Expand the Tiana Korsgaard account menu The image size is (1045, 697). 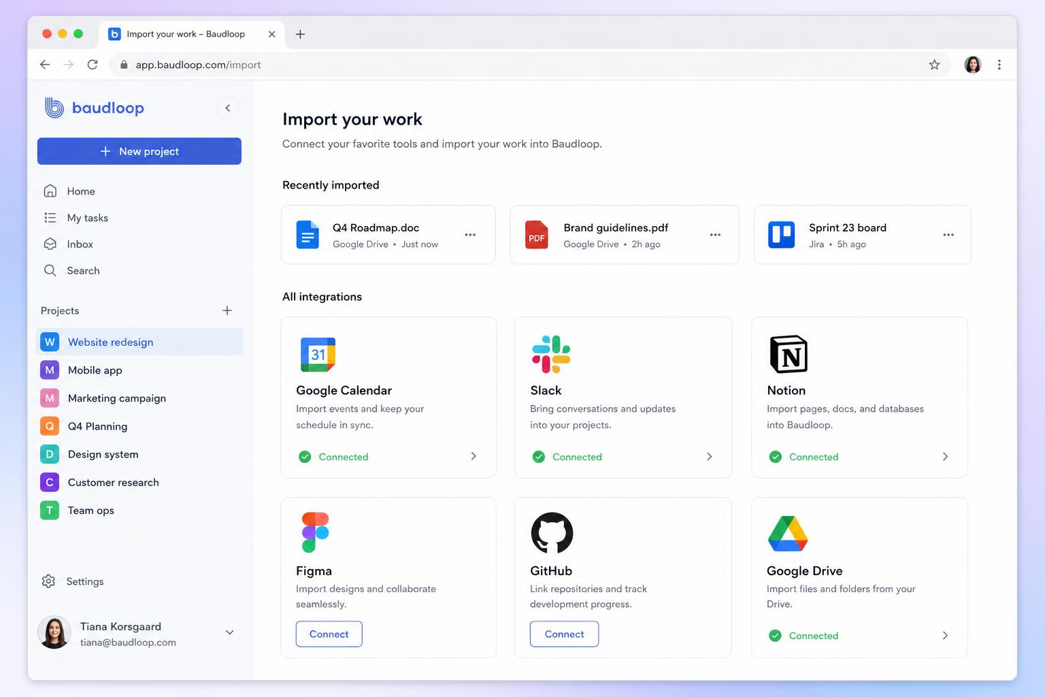coord(230,632)
